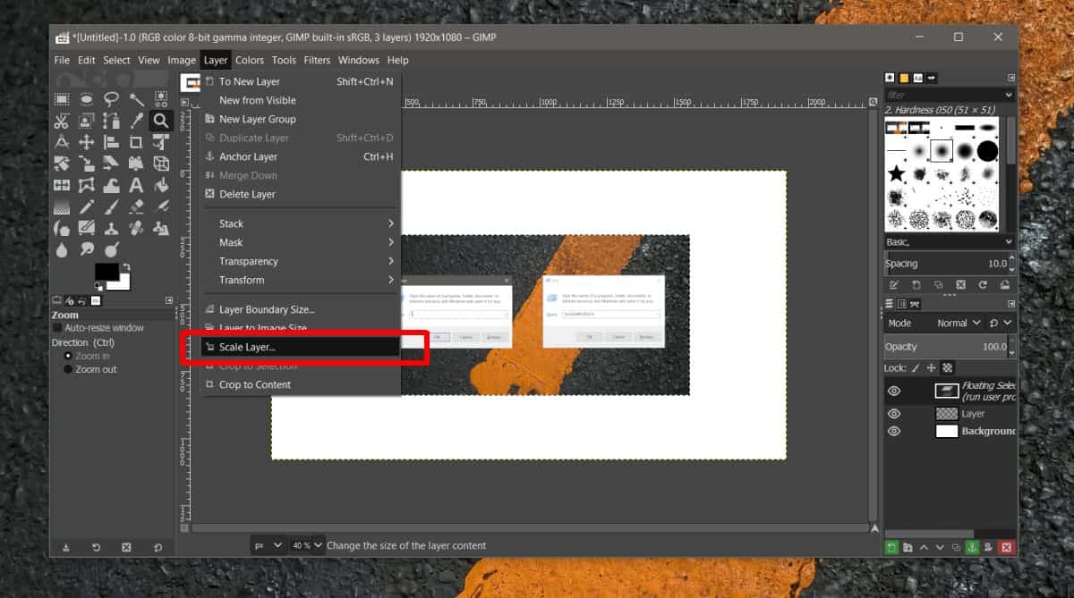Choose Crop to Content menu entry
The image size is (1074, 598).
(x=301, y=384)
